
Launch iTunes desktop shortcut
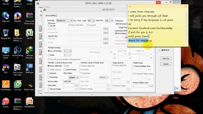[x=6, y=103]
